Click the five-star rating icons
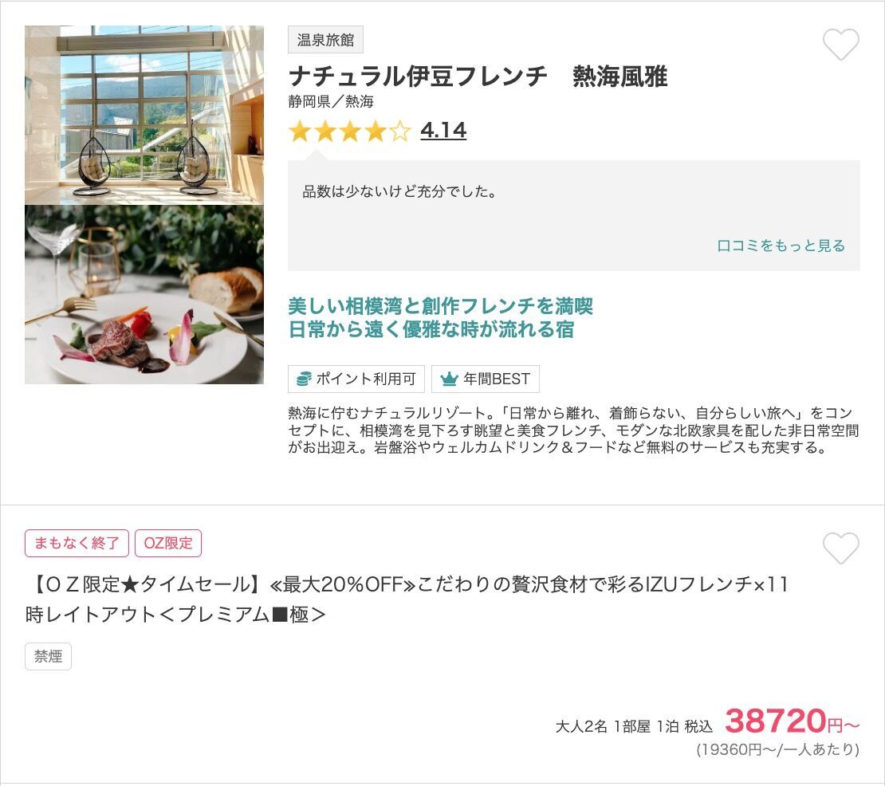Image resolution: width=885 pixels, height=786 pixels. tap(349, 131)
